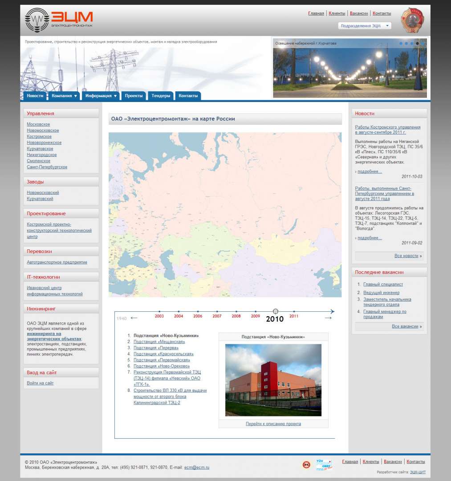Click the left arrow on the timeline
The width and height of the screenshot is (451, 481).
134,318
